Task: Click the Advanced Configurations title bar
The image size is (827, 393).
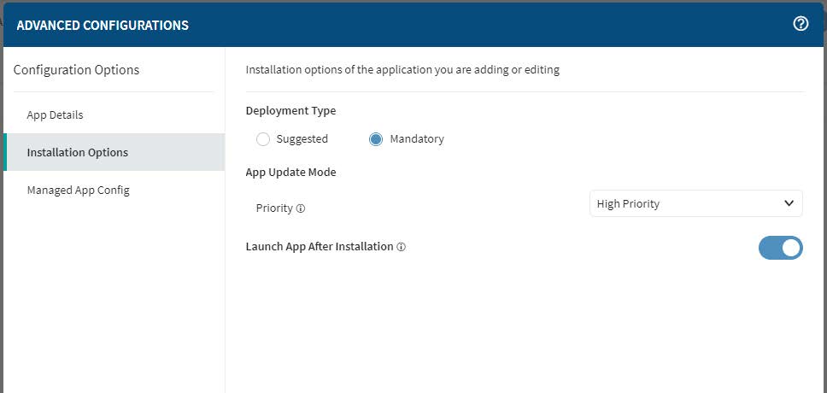Action: 103,26
